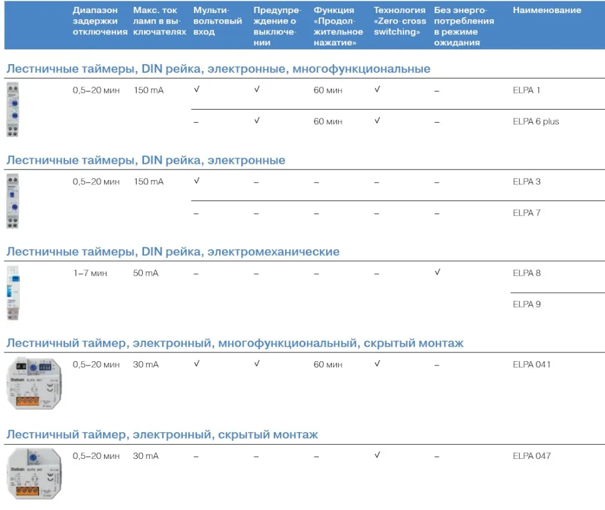
Task: Click the ELPA 8 standby no-consumption checkmark
Action: (x=437, y=273)
